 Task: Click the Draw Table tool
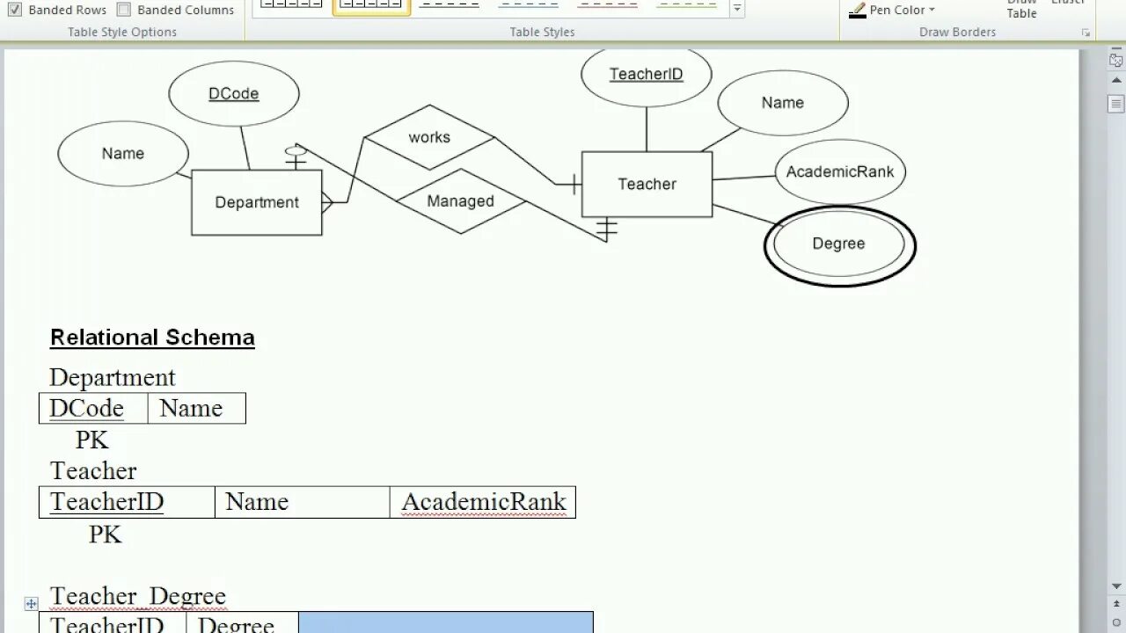pyautogui.click(x=1021, y=10)
